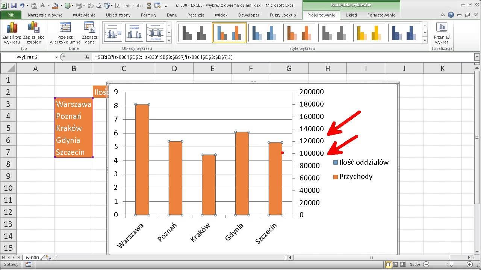Click the vertical scrollbar down arrow
Image resolution: width=481 pixels, height=270 pixels.
477,251
